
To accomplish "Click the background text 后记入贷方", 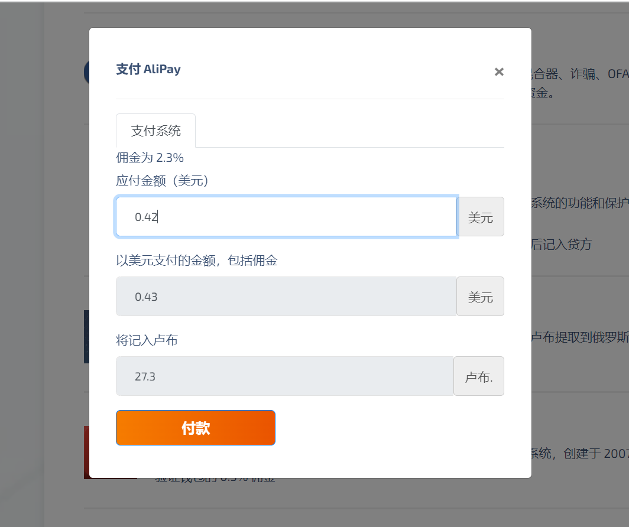I will (x=562, y=245).
